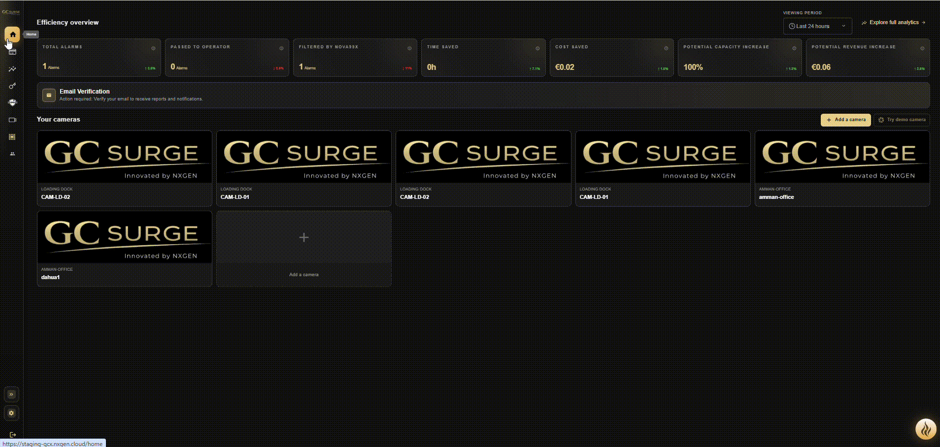This screenshot has width=940, height=447.
Task: Click the Explore full analytics link
Action: click(893, 23)
